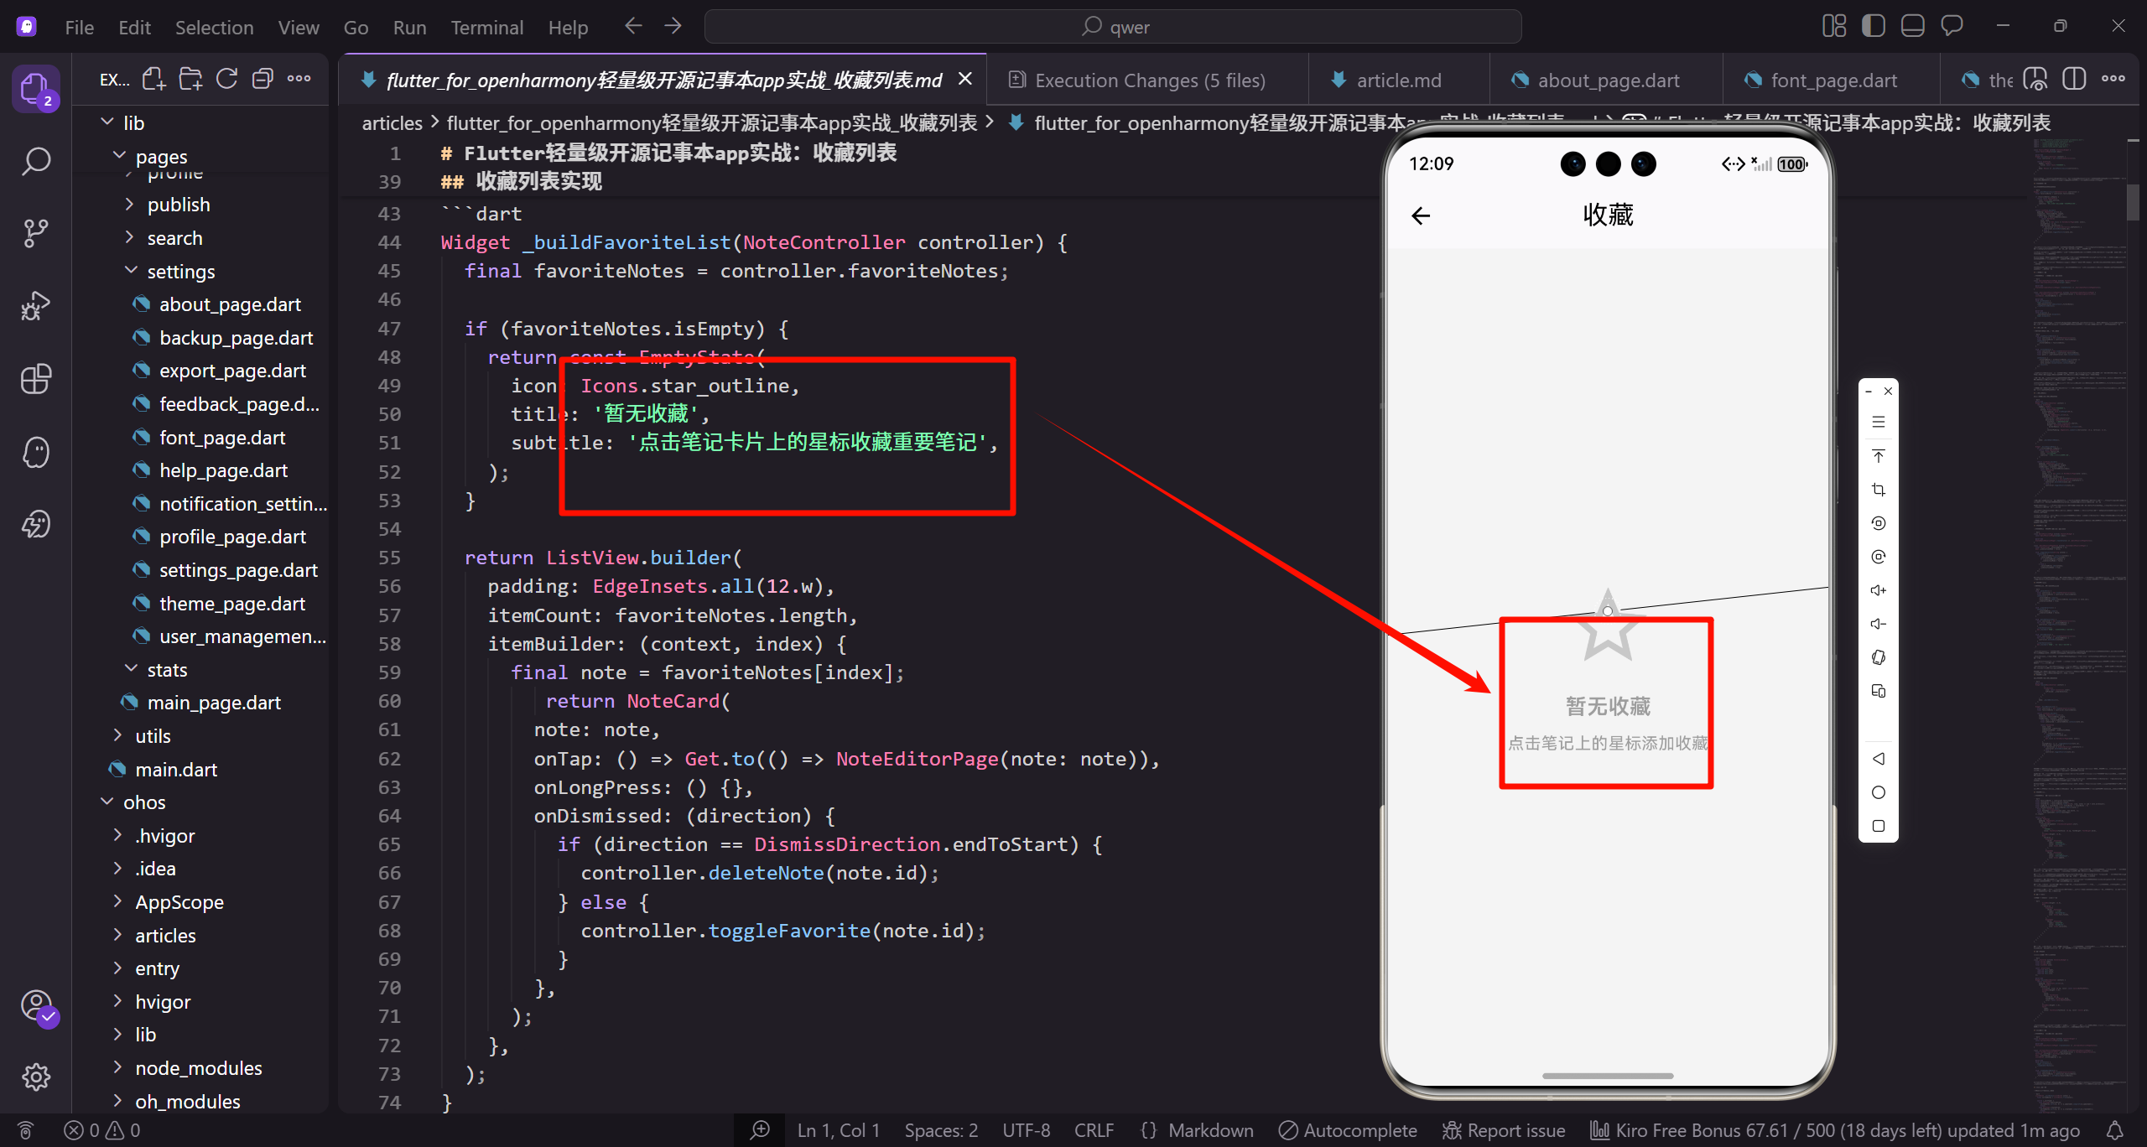Screen dimensions: 2147x1147
Task: Click the command center search box
Action: 1113,27
